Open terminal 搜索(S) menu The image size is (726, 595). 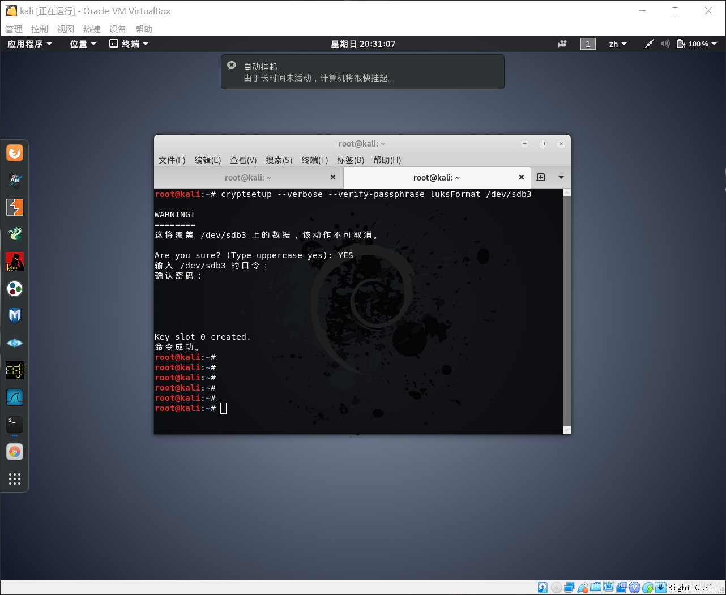pos(279,160)
